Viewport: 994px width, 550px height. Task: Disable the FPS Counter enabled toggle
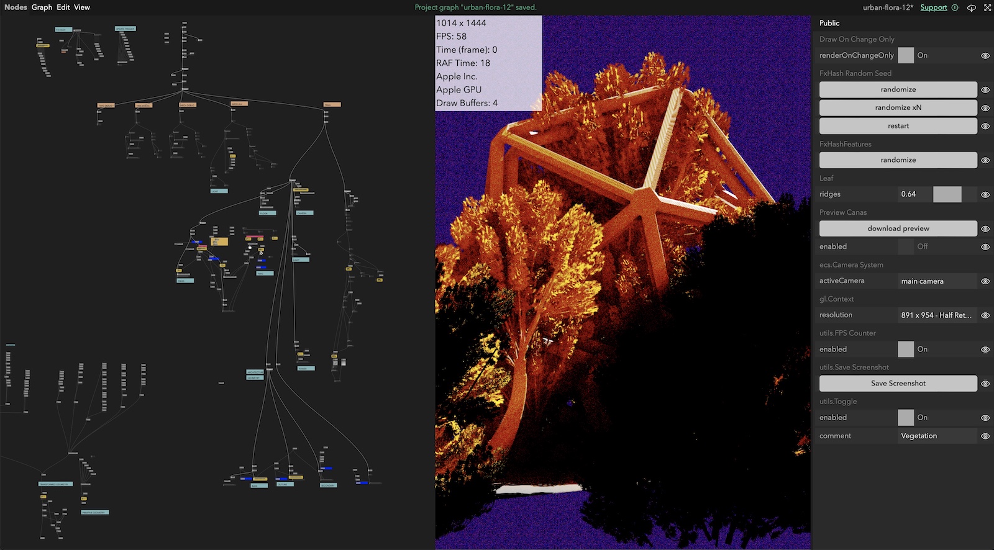906,349
